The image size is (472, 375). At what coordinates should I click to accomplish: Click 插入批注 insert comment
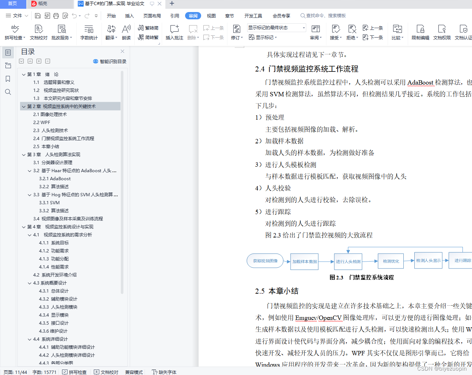tap(174, 32)
